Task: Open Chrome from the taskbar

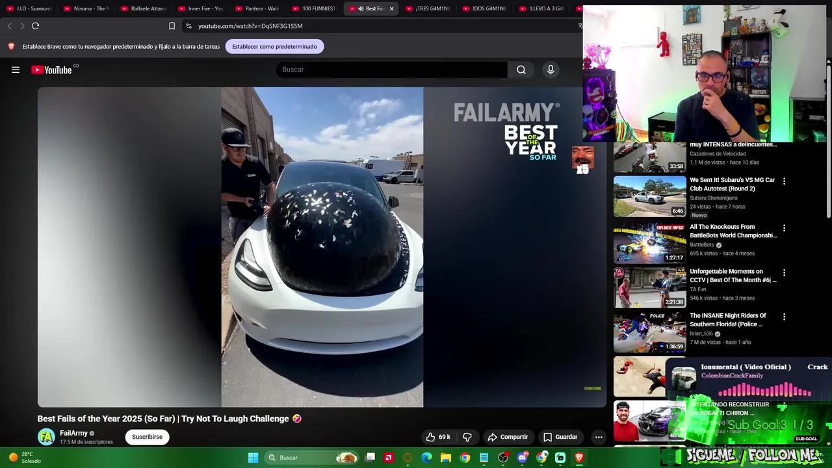Action: coord(465,458)
